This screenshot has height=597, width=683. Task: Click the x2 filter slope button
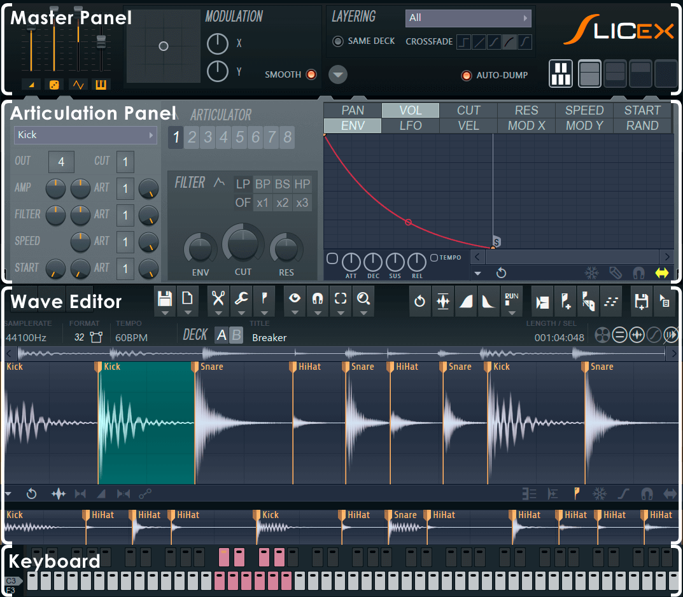pyautogui.click(x=282, y=203)
